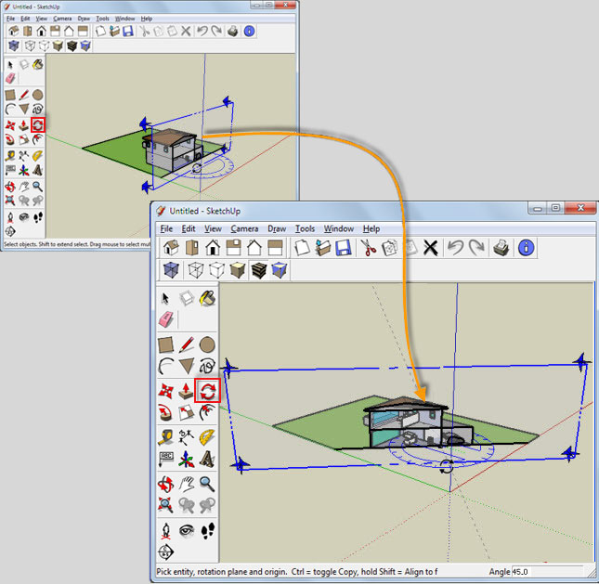The width and height of the screenshot is (599, 584).
Task: Switch to Front house view in front window
Action: coord(213,248)
